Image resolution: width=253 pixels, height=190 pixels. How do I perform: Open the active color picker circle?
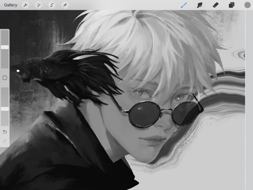tap(247, 5)
